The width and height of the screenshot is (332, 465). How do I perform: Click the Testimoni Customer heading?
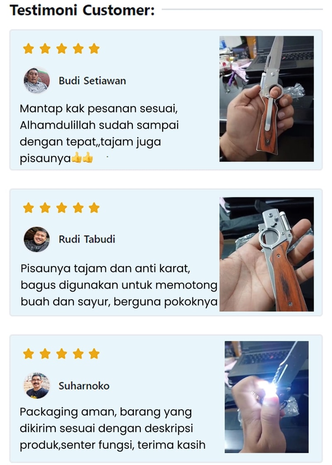(82, 10)
